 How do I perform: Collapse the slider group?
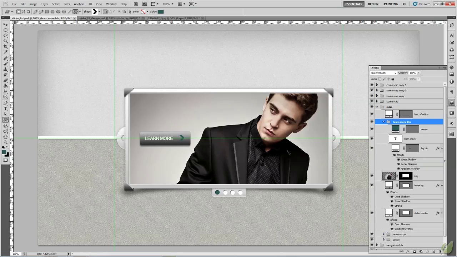pyautogui.click(x=377, y=107)
